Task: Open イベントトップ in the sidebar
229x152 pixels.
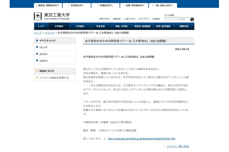Action: [x=55, y=40]
